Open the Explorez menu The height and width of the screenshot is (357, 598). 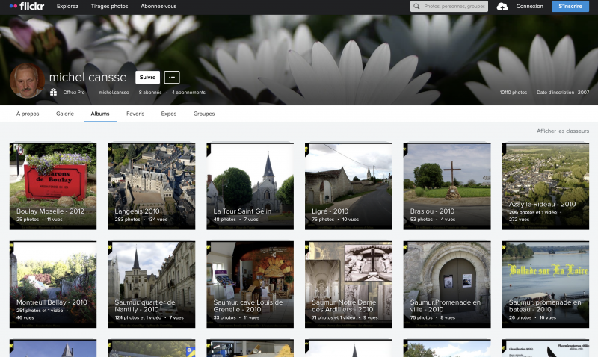67,6
